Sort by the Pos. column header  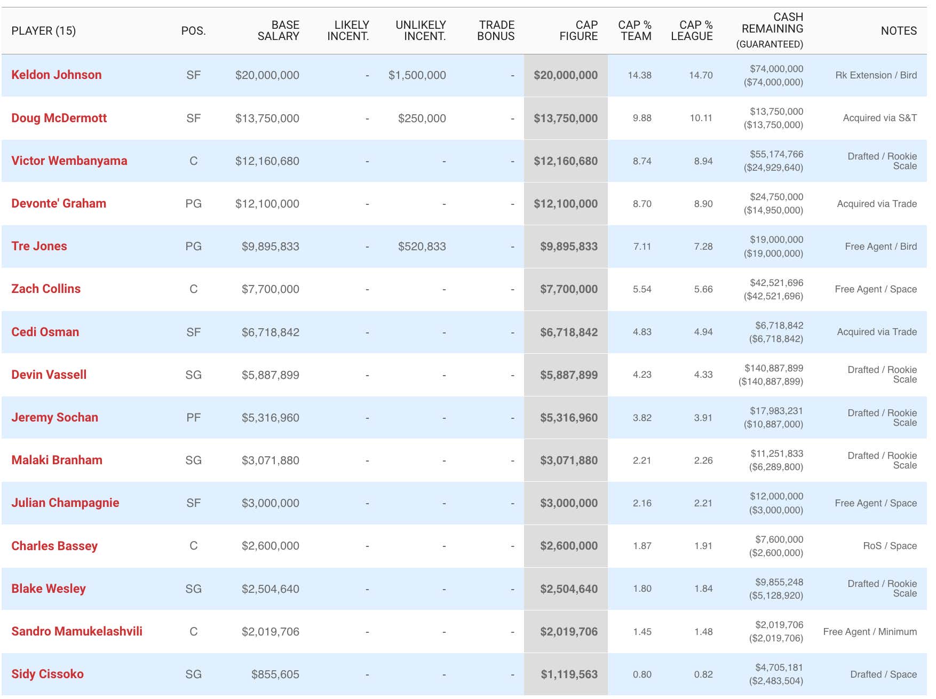(x=193, y=31)
